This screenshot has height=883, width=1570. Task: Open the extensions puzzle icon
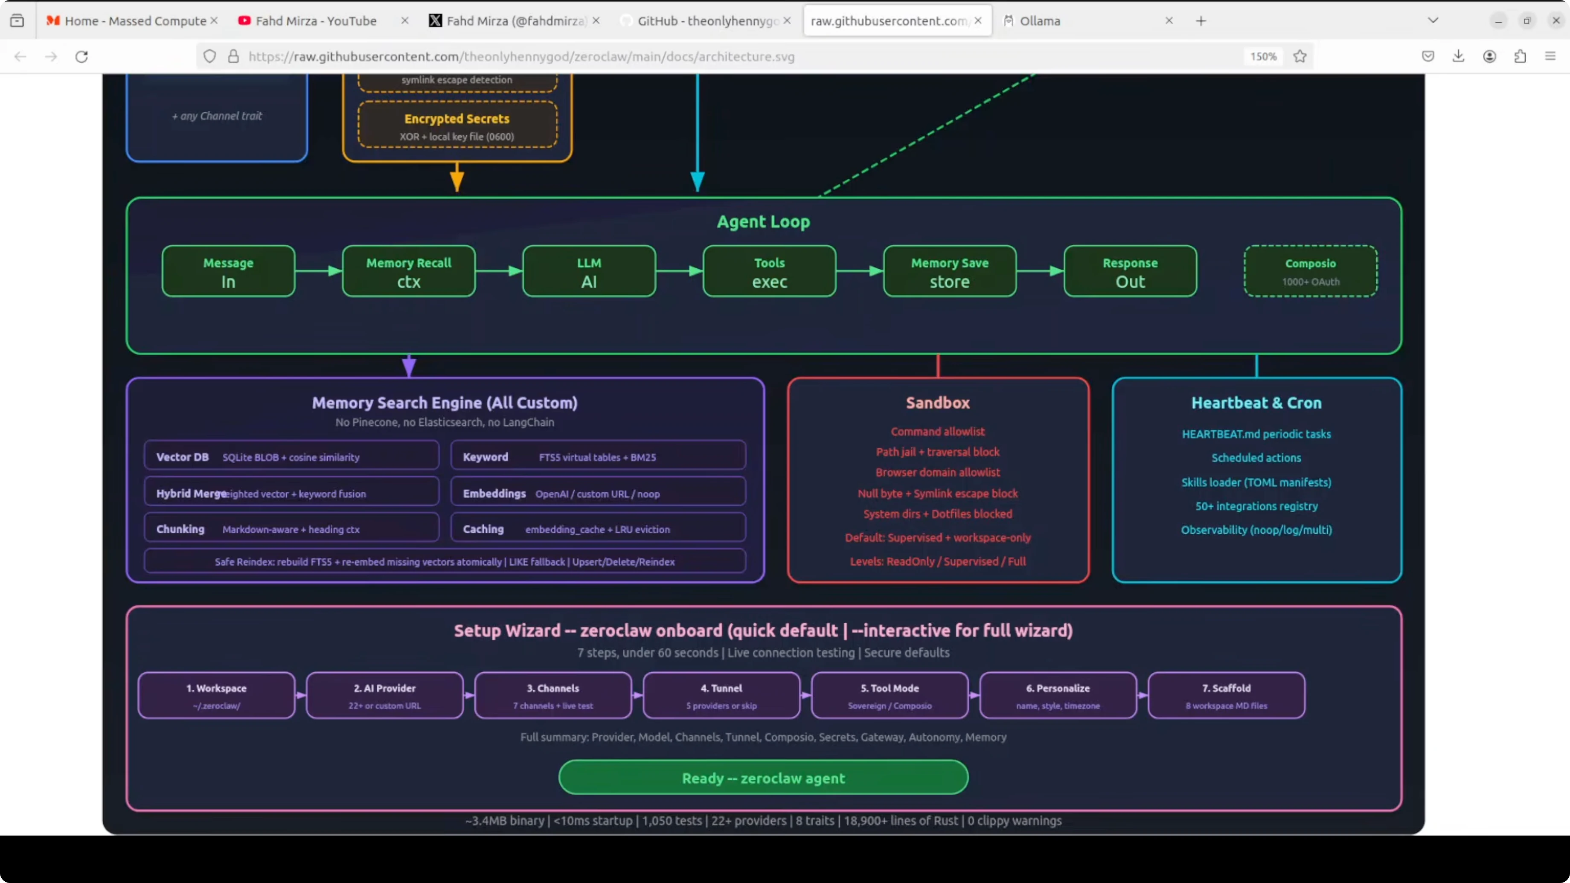[x=1520, y=57]
